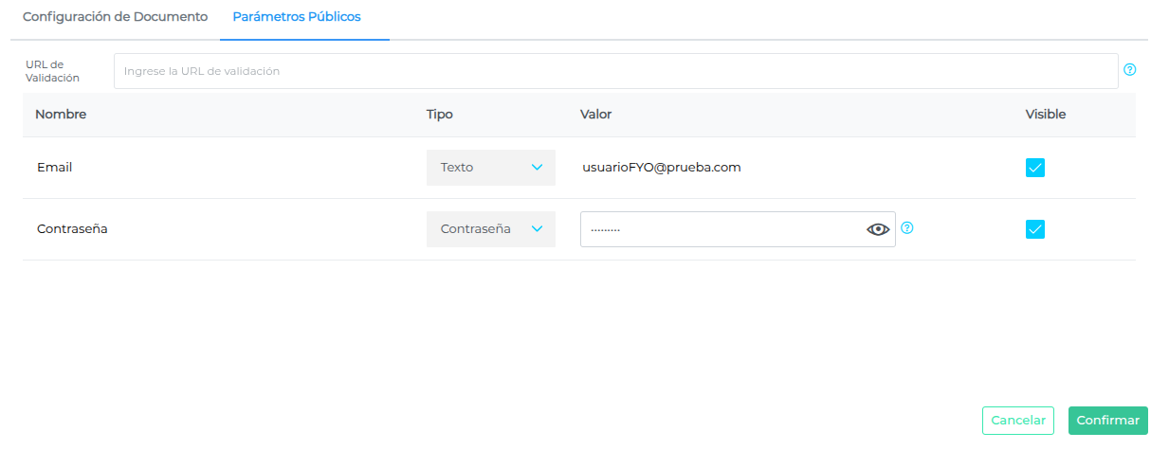Click the Tipo column header
This screenshot has height=450, width=1169.
[439, 115]
